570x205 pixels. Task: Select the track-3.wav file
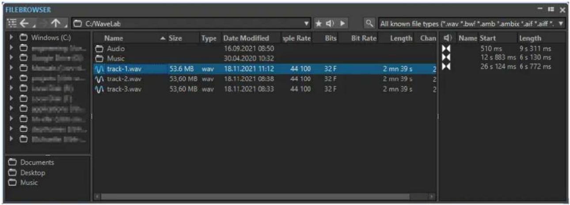coord(265,89)
